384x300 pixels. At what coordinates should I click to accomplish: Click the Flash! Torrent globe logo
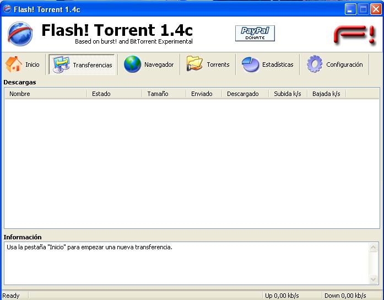[x=20, y=34]
